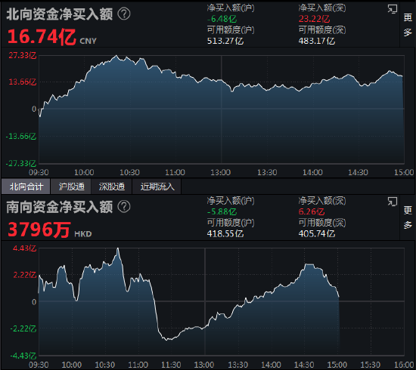Screen dimensions: 416x370
Task: Click 27.33亿 axis label on northbound chart
Action: click(22, 55)
